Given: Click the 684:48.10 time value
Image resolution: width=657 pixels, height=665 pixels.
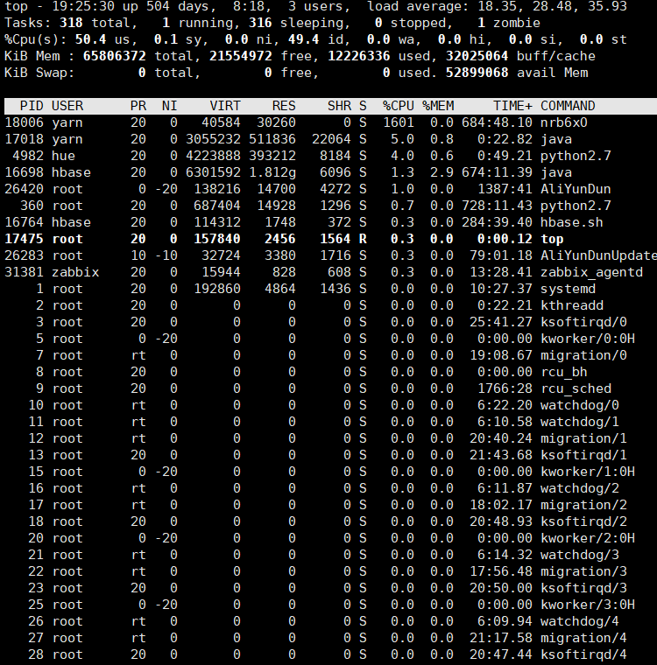Looking at the screenshot, I should click(x=497, y=122).
